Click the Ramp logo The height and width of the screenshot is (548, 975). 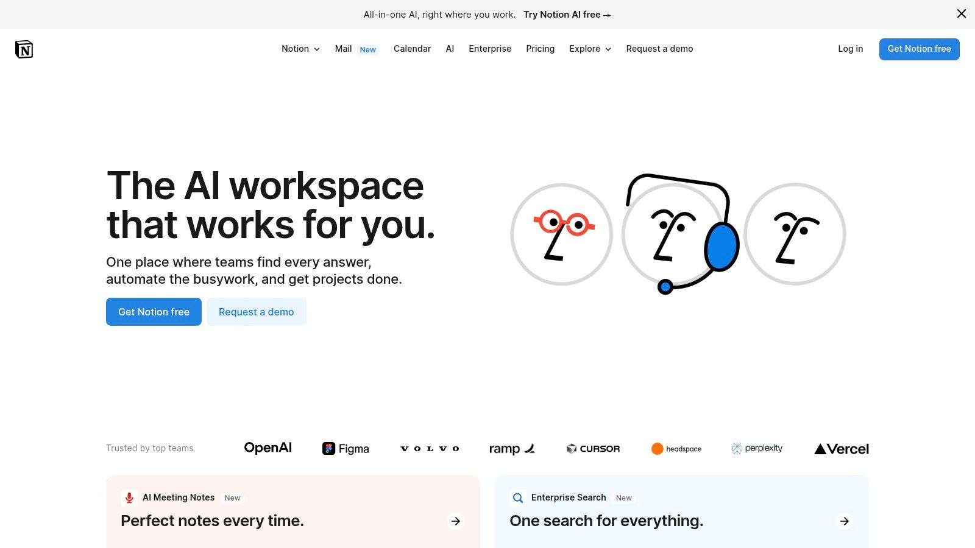tap(512, 449)
